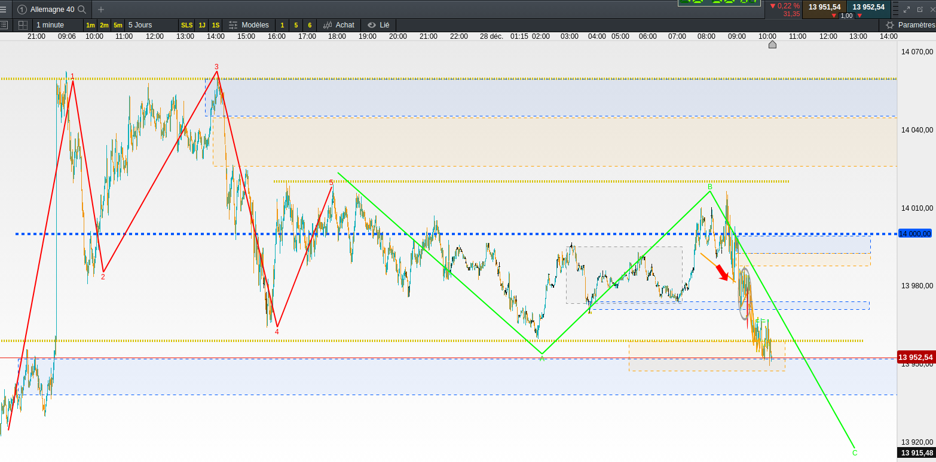Open the 5 Jours period dropdown
The width and height of the screenshot is (936, 462).
pos(151,25)
